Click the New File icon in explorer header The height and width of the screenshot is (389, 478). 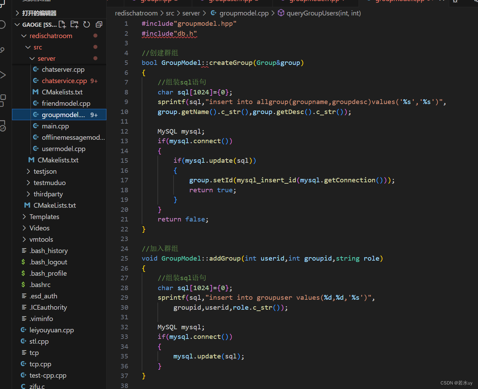point(62,24)
